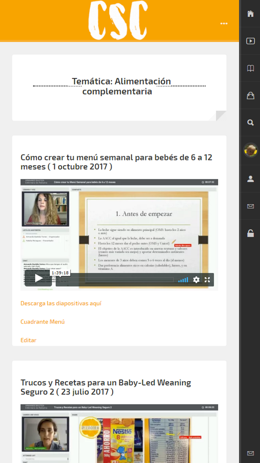Adjust the video volume bars
The height and width of the screenshot is (463, 260).
click(x=183, y=280)
